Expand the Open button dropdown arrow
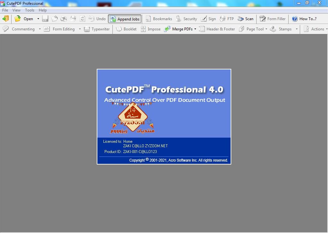 coord(38,19)
